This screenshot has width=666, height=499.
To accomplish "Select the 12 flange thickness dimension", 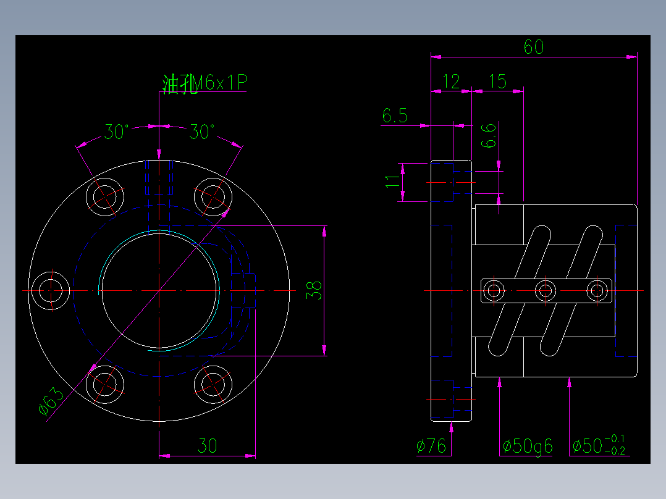I will [x=450, y=80].
